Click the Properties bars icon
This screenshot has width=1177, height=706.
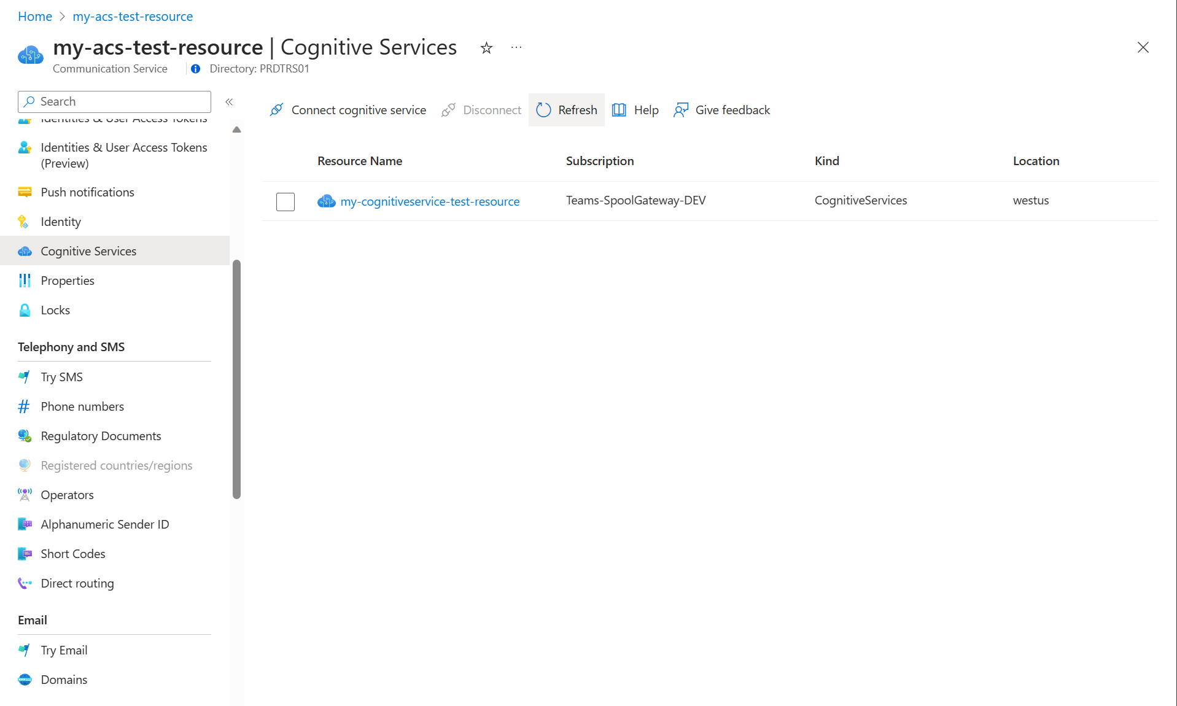click(25, 281)
